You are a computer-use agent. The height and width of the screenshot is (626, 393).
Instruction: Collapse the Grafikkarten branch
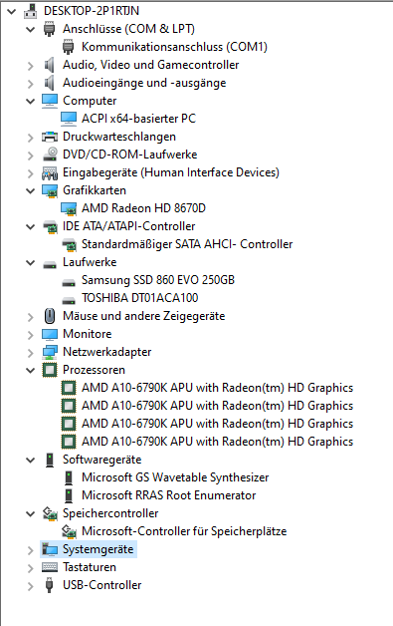point(30,190)
